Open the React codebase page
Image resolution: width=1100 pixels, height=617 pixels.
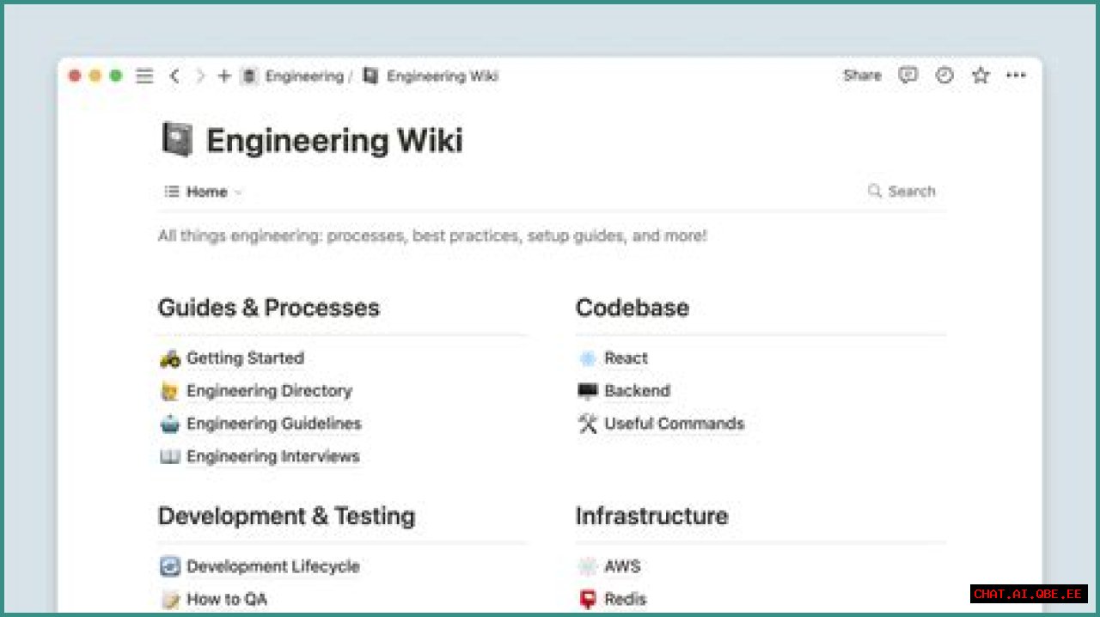[626, 358]
